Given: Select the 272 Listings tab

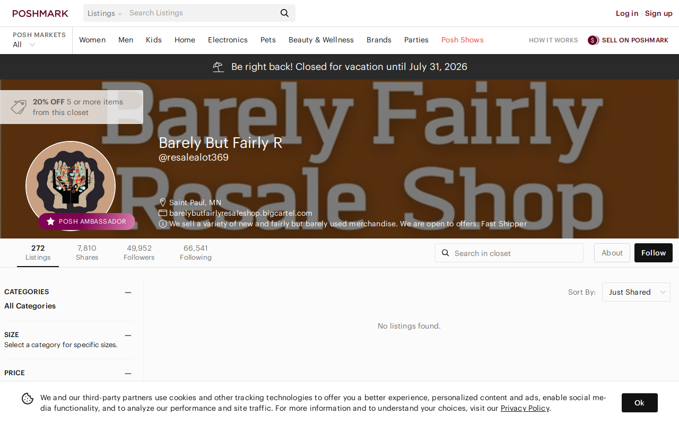Looking at the screenshot, I should (38, 253).
